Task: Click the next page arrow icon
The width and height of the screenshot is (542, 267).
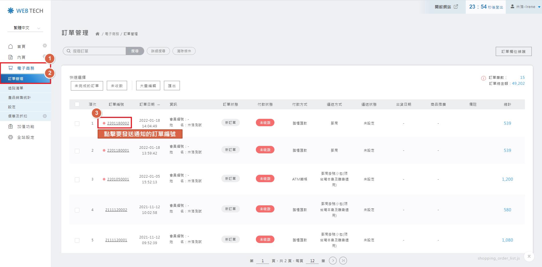Action: pyautogui.click(x=333, y=260)
